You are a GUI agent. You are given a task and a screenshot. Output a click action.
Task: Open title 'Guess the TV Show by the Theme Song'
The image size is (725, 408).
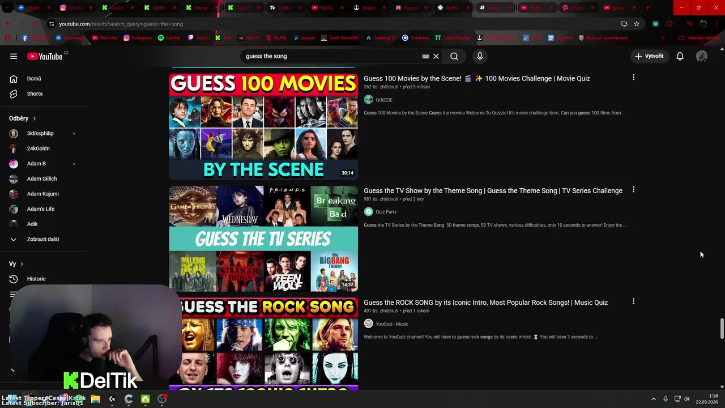pyautogui.click(x=493, y=190)
